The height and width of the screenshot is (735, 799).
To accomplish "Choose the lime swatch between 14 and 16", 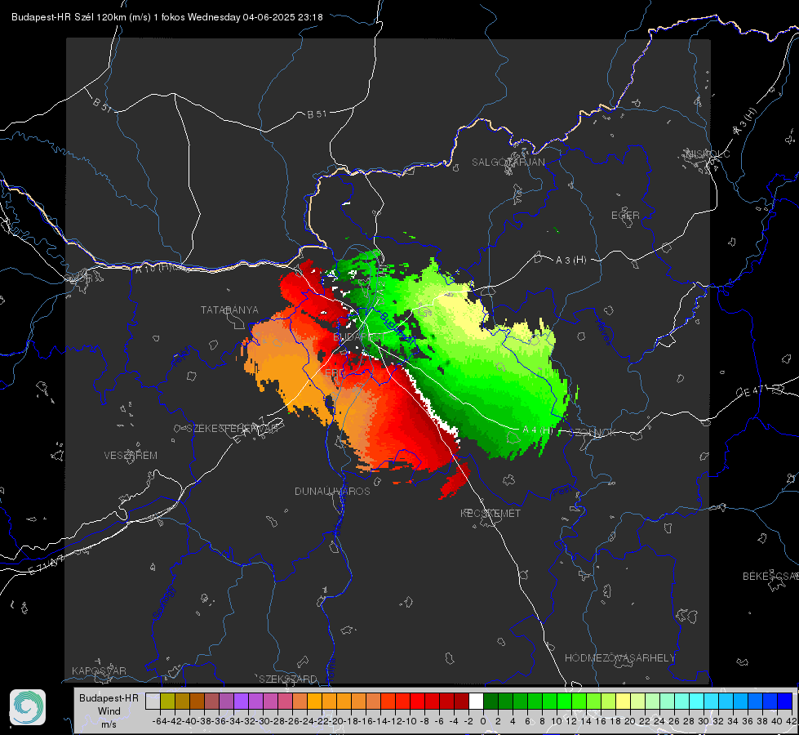I will click(593, 701).
